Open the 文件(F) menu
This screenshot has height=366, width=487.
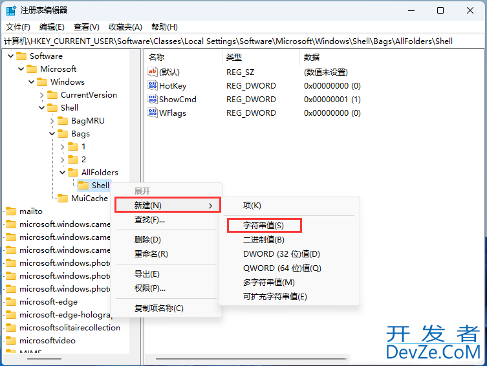18,27
